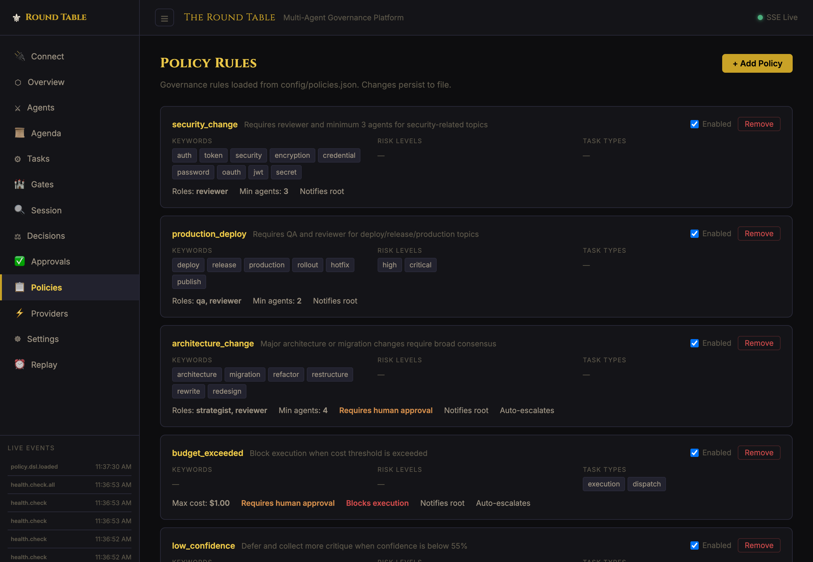Viewport: 813px width, 562px height.
Task: Click the high risk level tag
Action: click(x=389, y=265)
